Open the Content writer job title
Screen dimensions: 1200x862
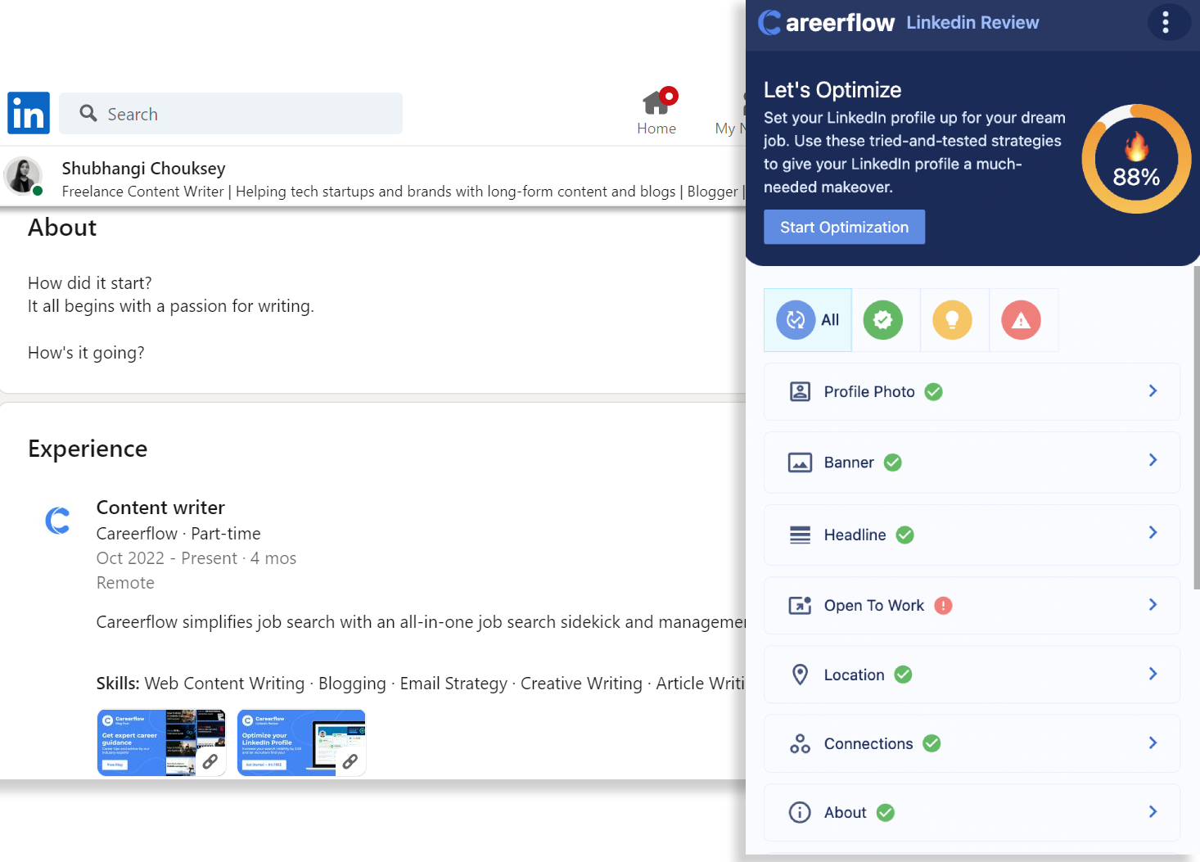point(160,508)
